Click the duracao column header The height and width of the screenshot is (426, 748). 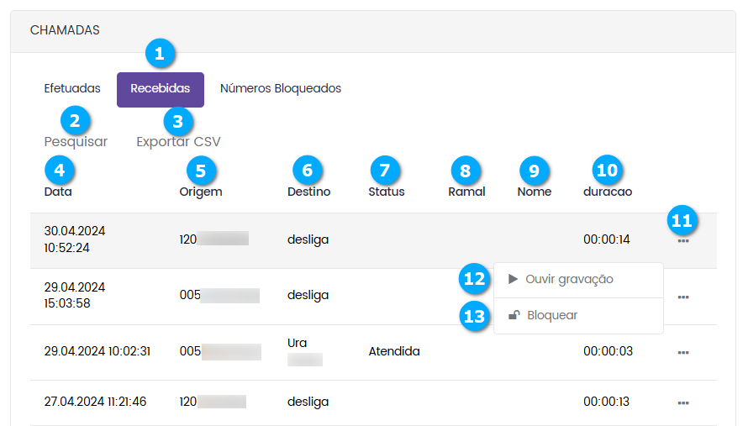pyautogui.click(x=608, y=192)
